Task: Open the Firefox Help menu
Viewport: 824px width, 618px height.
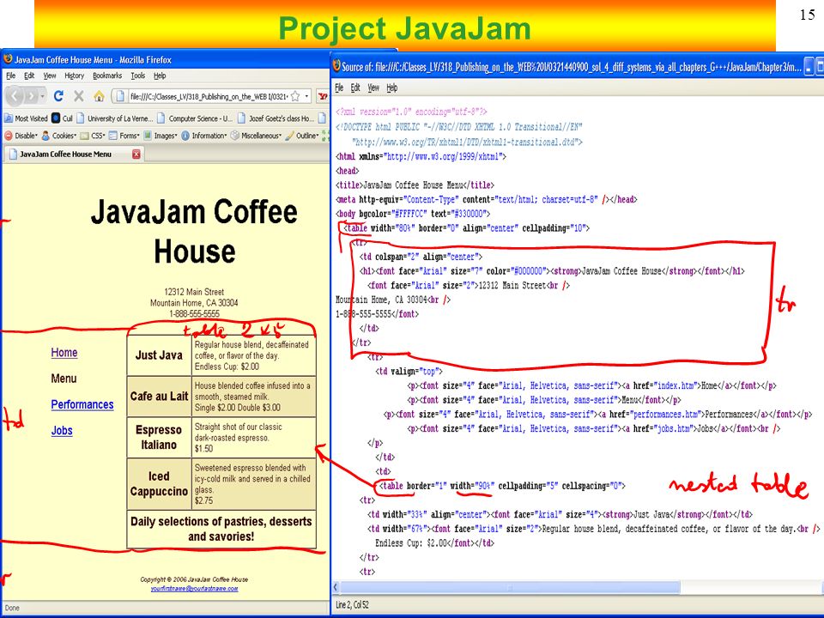Action: [160, 76]
